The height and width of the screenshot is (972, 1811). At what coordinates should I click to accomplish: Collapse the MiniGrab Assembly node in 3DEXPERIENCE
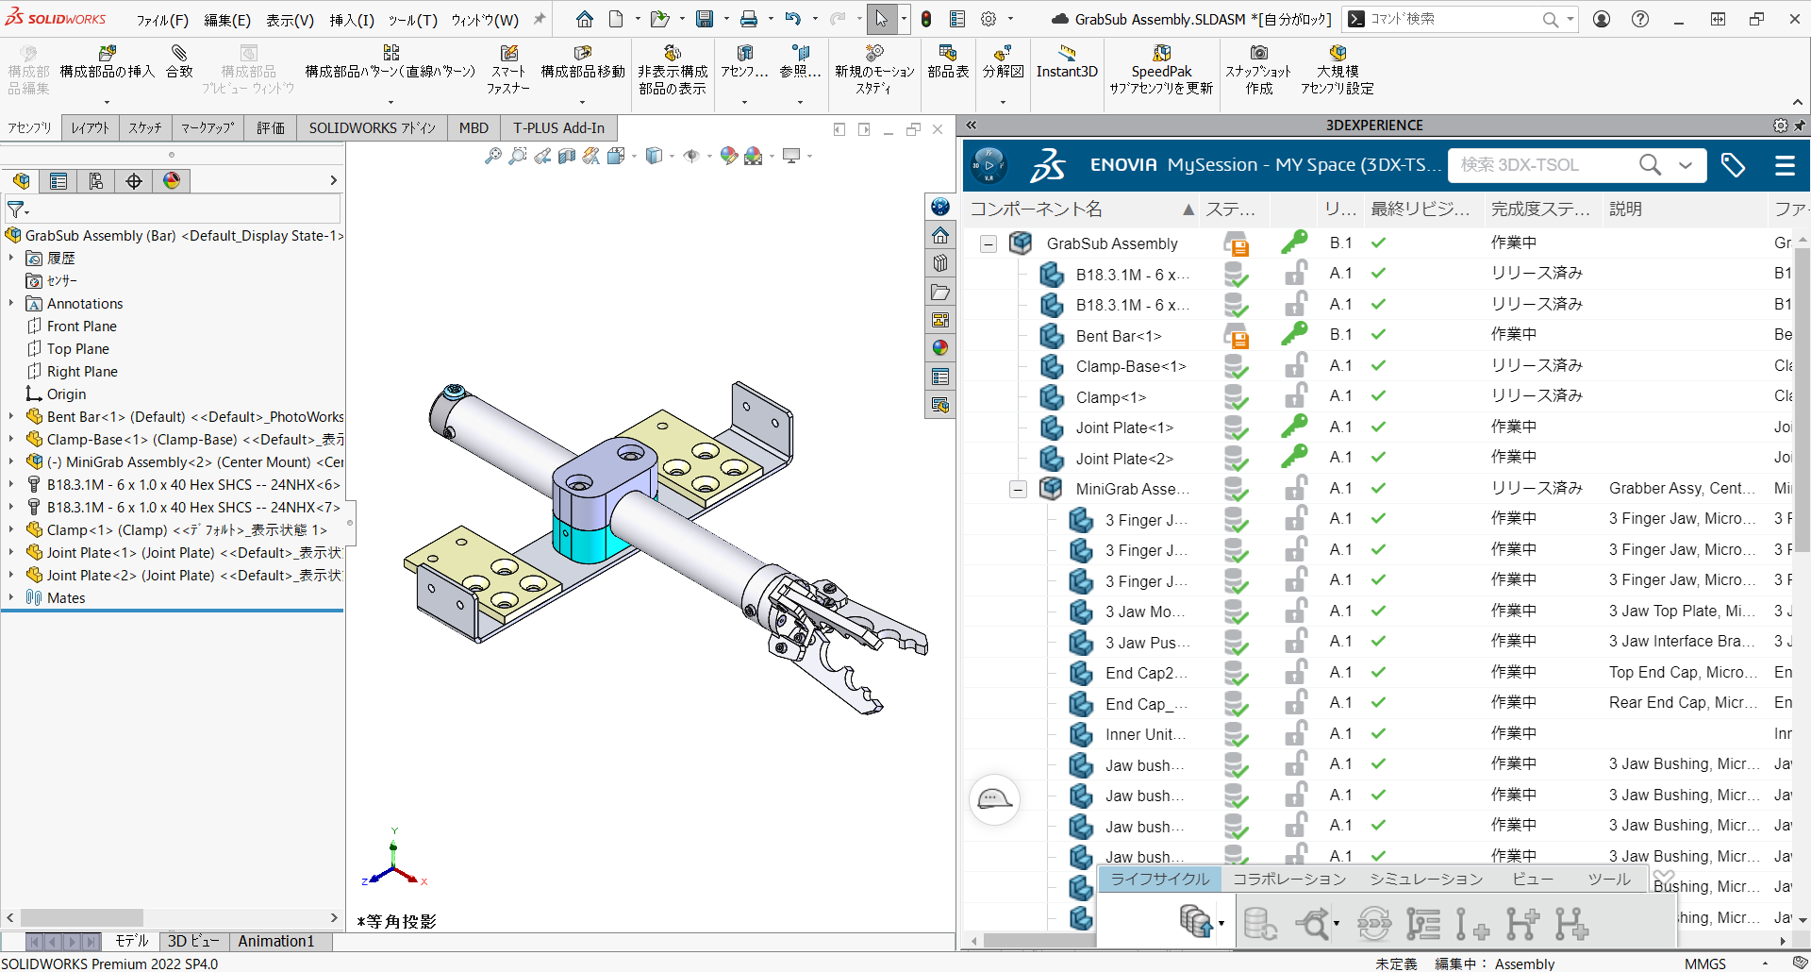click(1018, 490)
